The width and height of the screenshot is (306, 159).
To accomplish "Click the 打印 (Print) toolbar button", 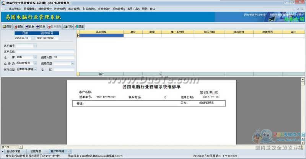I will click(x=68, y=26).
